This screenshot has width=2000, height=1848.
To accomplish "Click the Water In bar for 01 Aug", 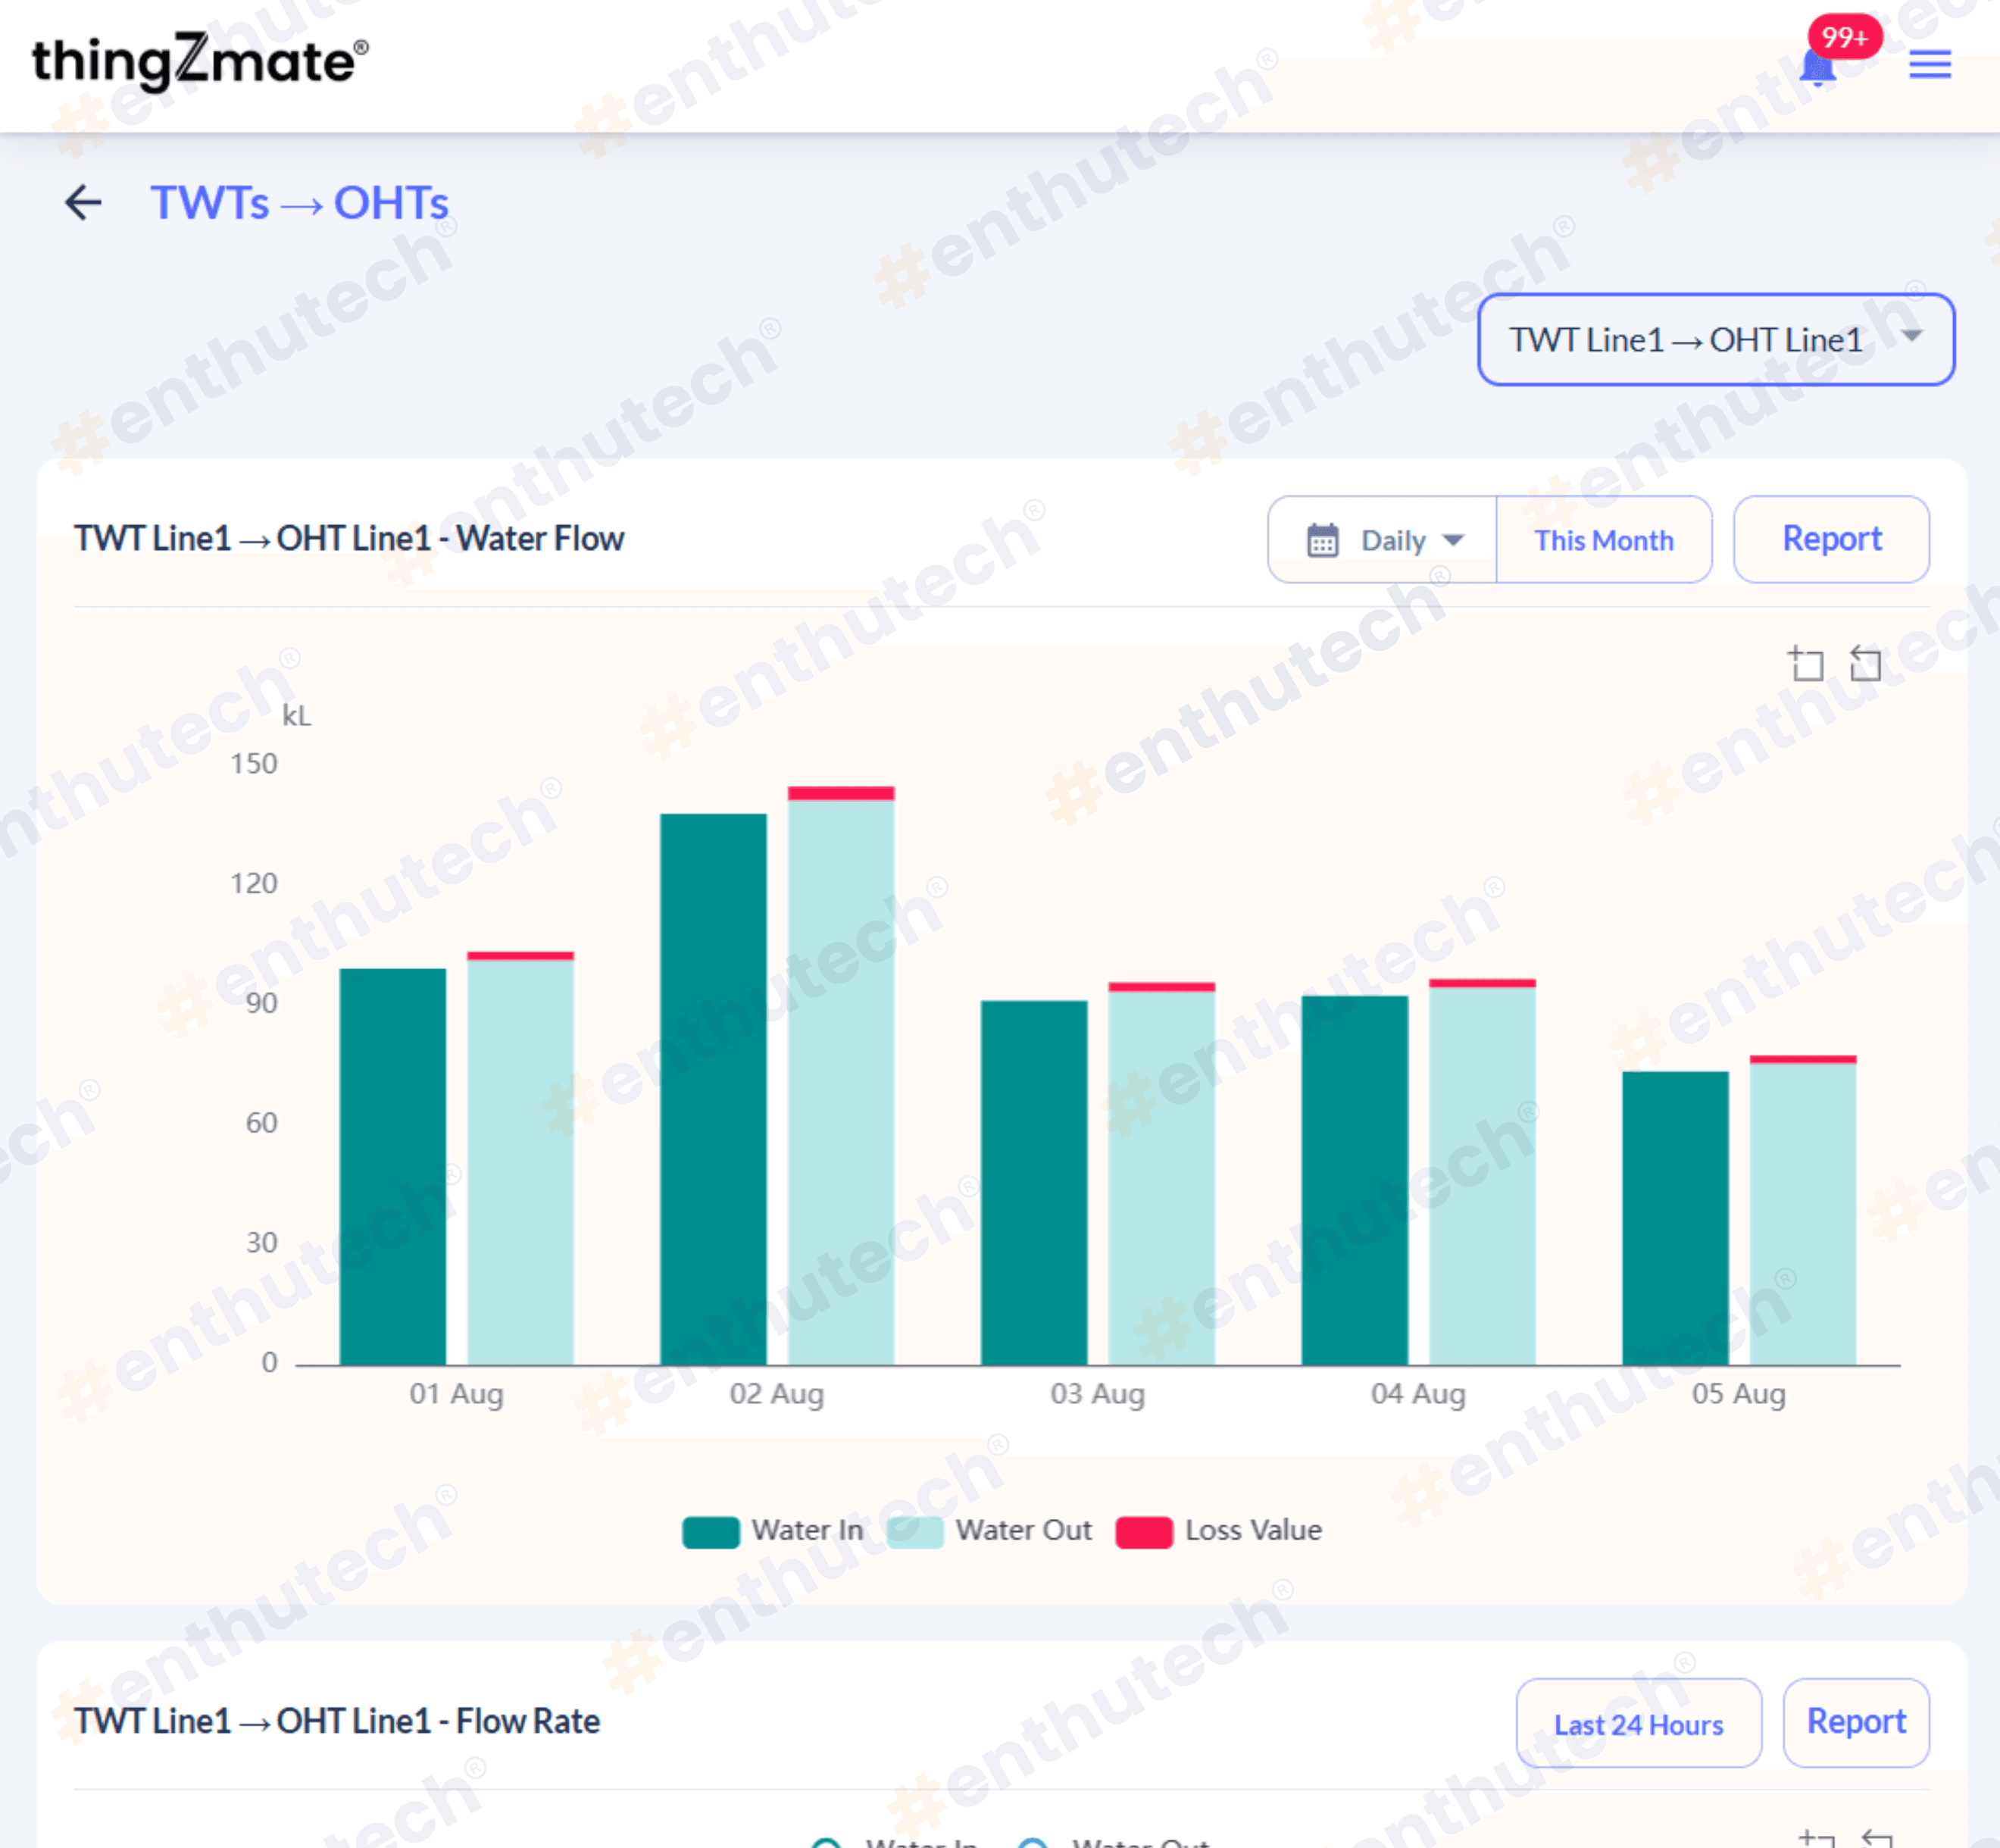I will [393, 1167].
